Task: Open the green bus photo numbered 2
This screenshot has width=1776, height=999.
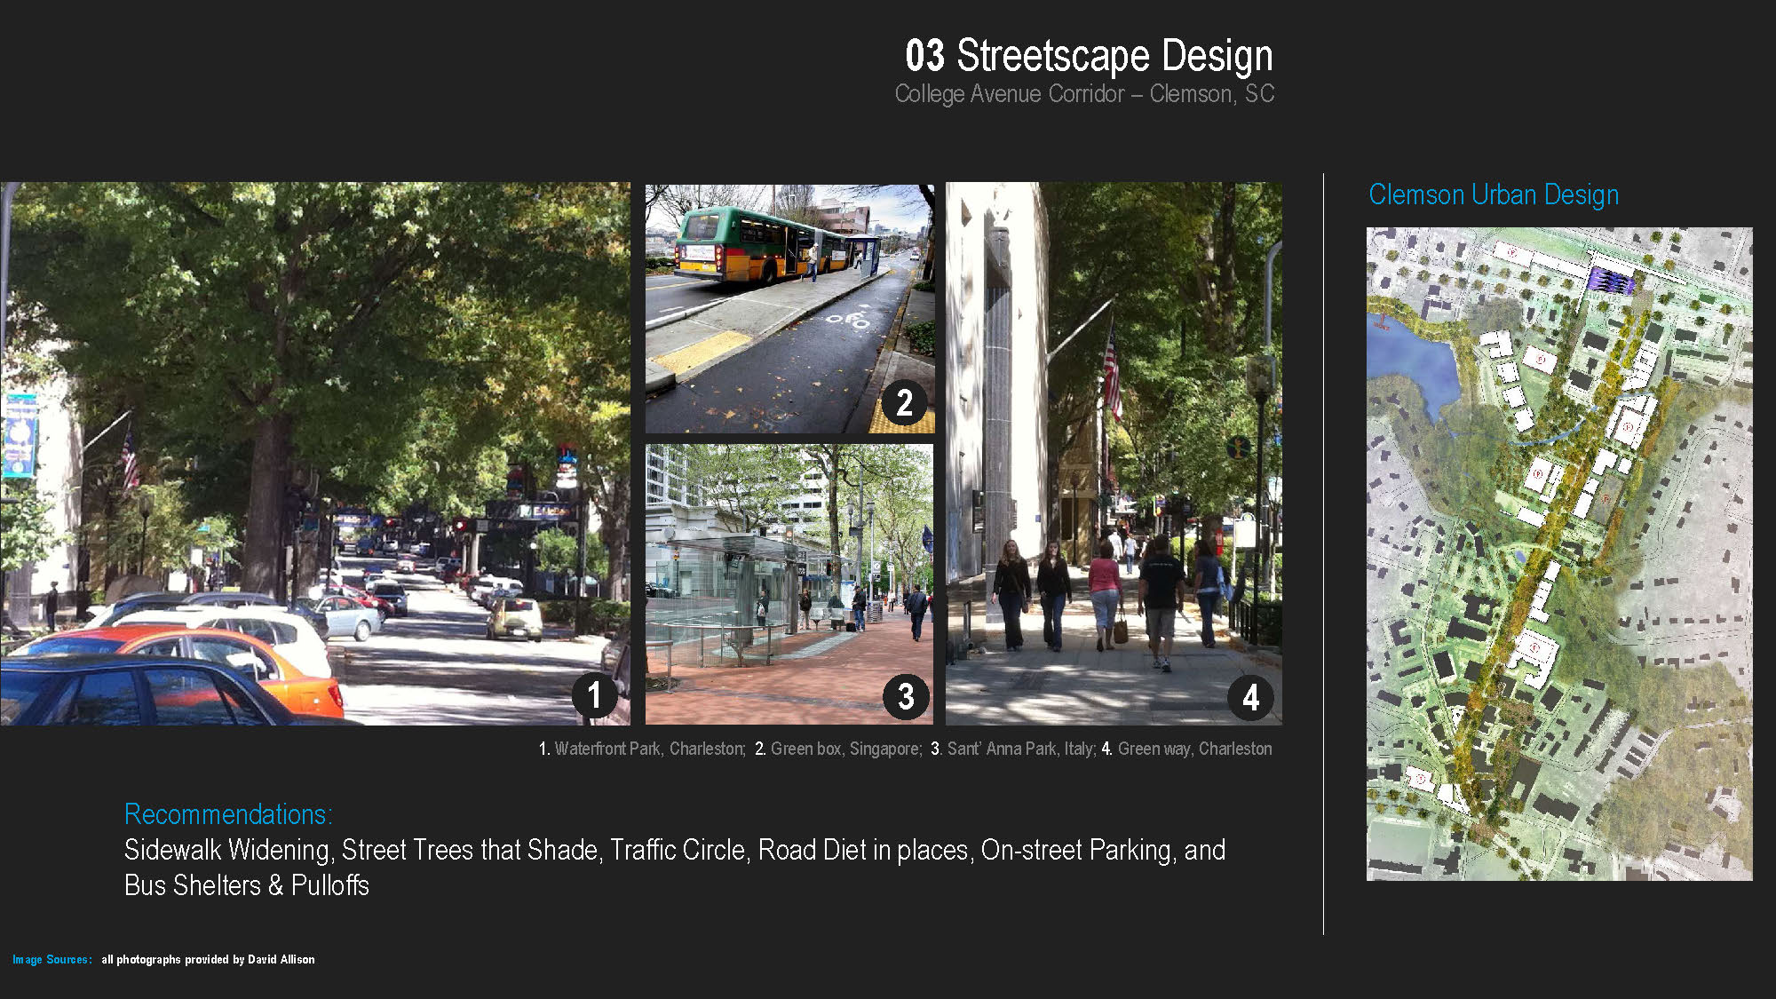Action: click(789, 309)
